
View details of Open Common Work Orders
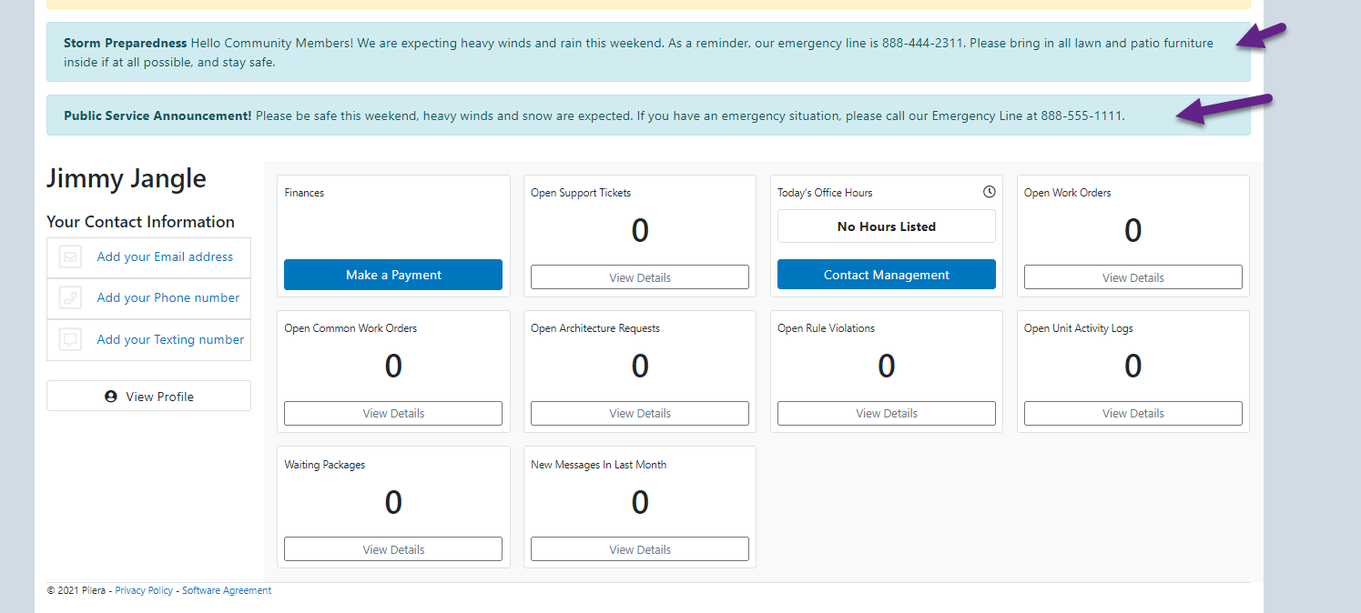(393, 413)
